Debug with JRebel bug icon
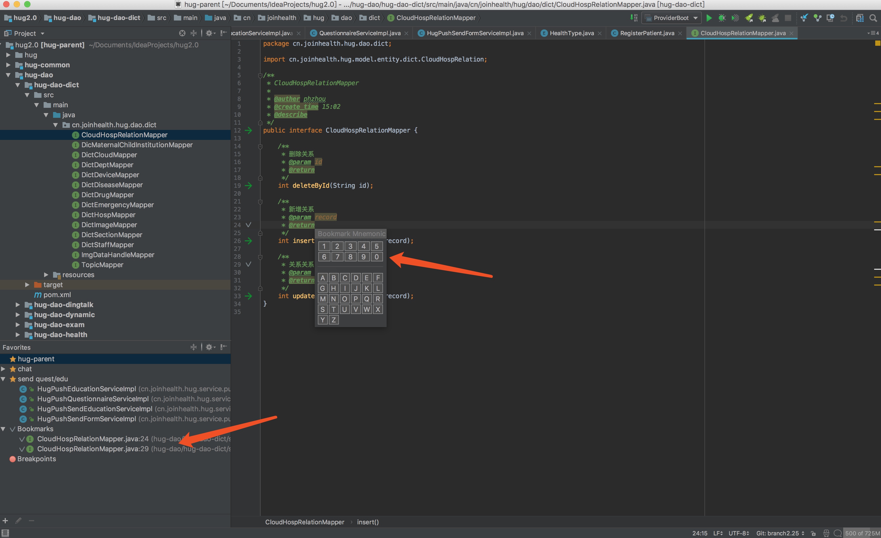 pyautogui.click(x=762, y=18)
